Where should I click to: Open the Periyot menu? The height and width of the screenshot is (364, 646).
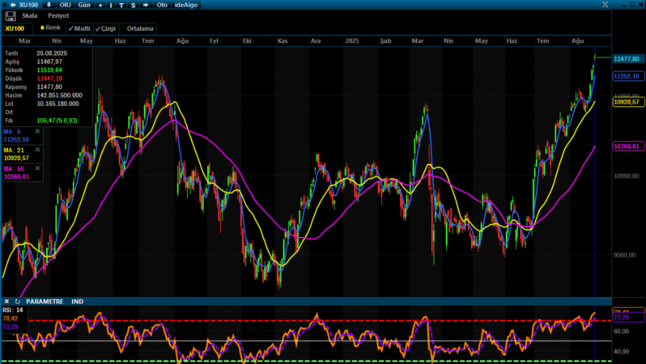[x=57, y=15]
